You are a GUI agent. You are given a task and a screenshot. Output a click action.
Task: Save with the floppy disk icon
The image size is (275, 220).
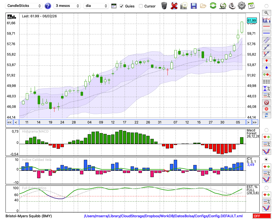194,6
